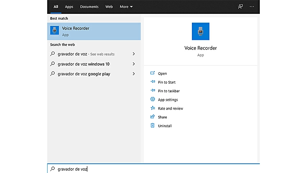Click the Pin to taskbar pin icon
The height and width of the screenshot is (173, 307).
pyautogui.click(x=152, y=91)
